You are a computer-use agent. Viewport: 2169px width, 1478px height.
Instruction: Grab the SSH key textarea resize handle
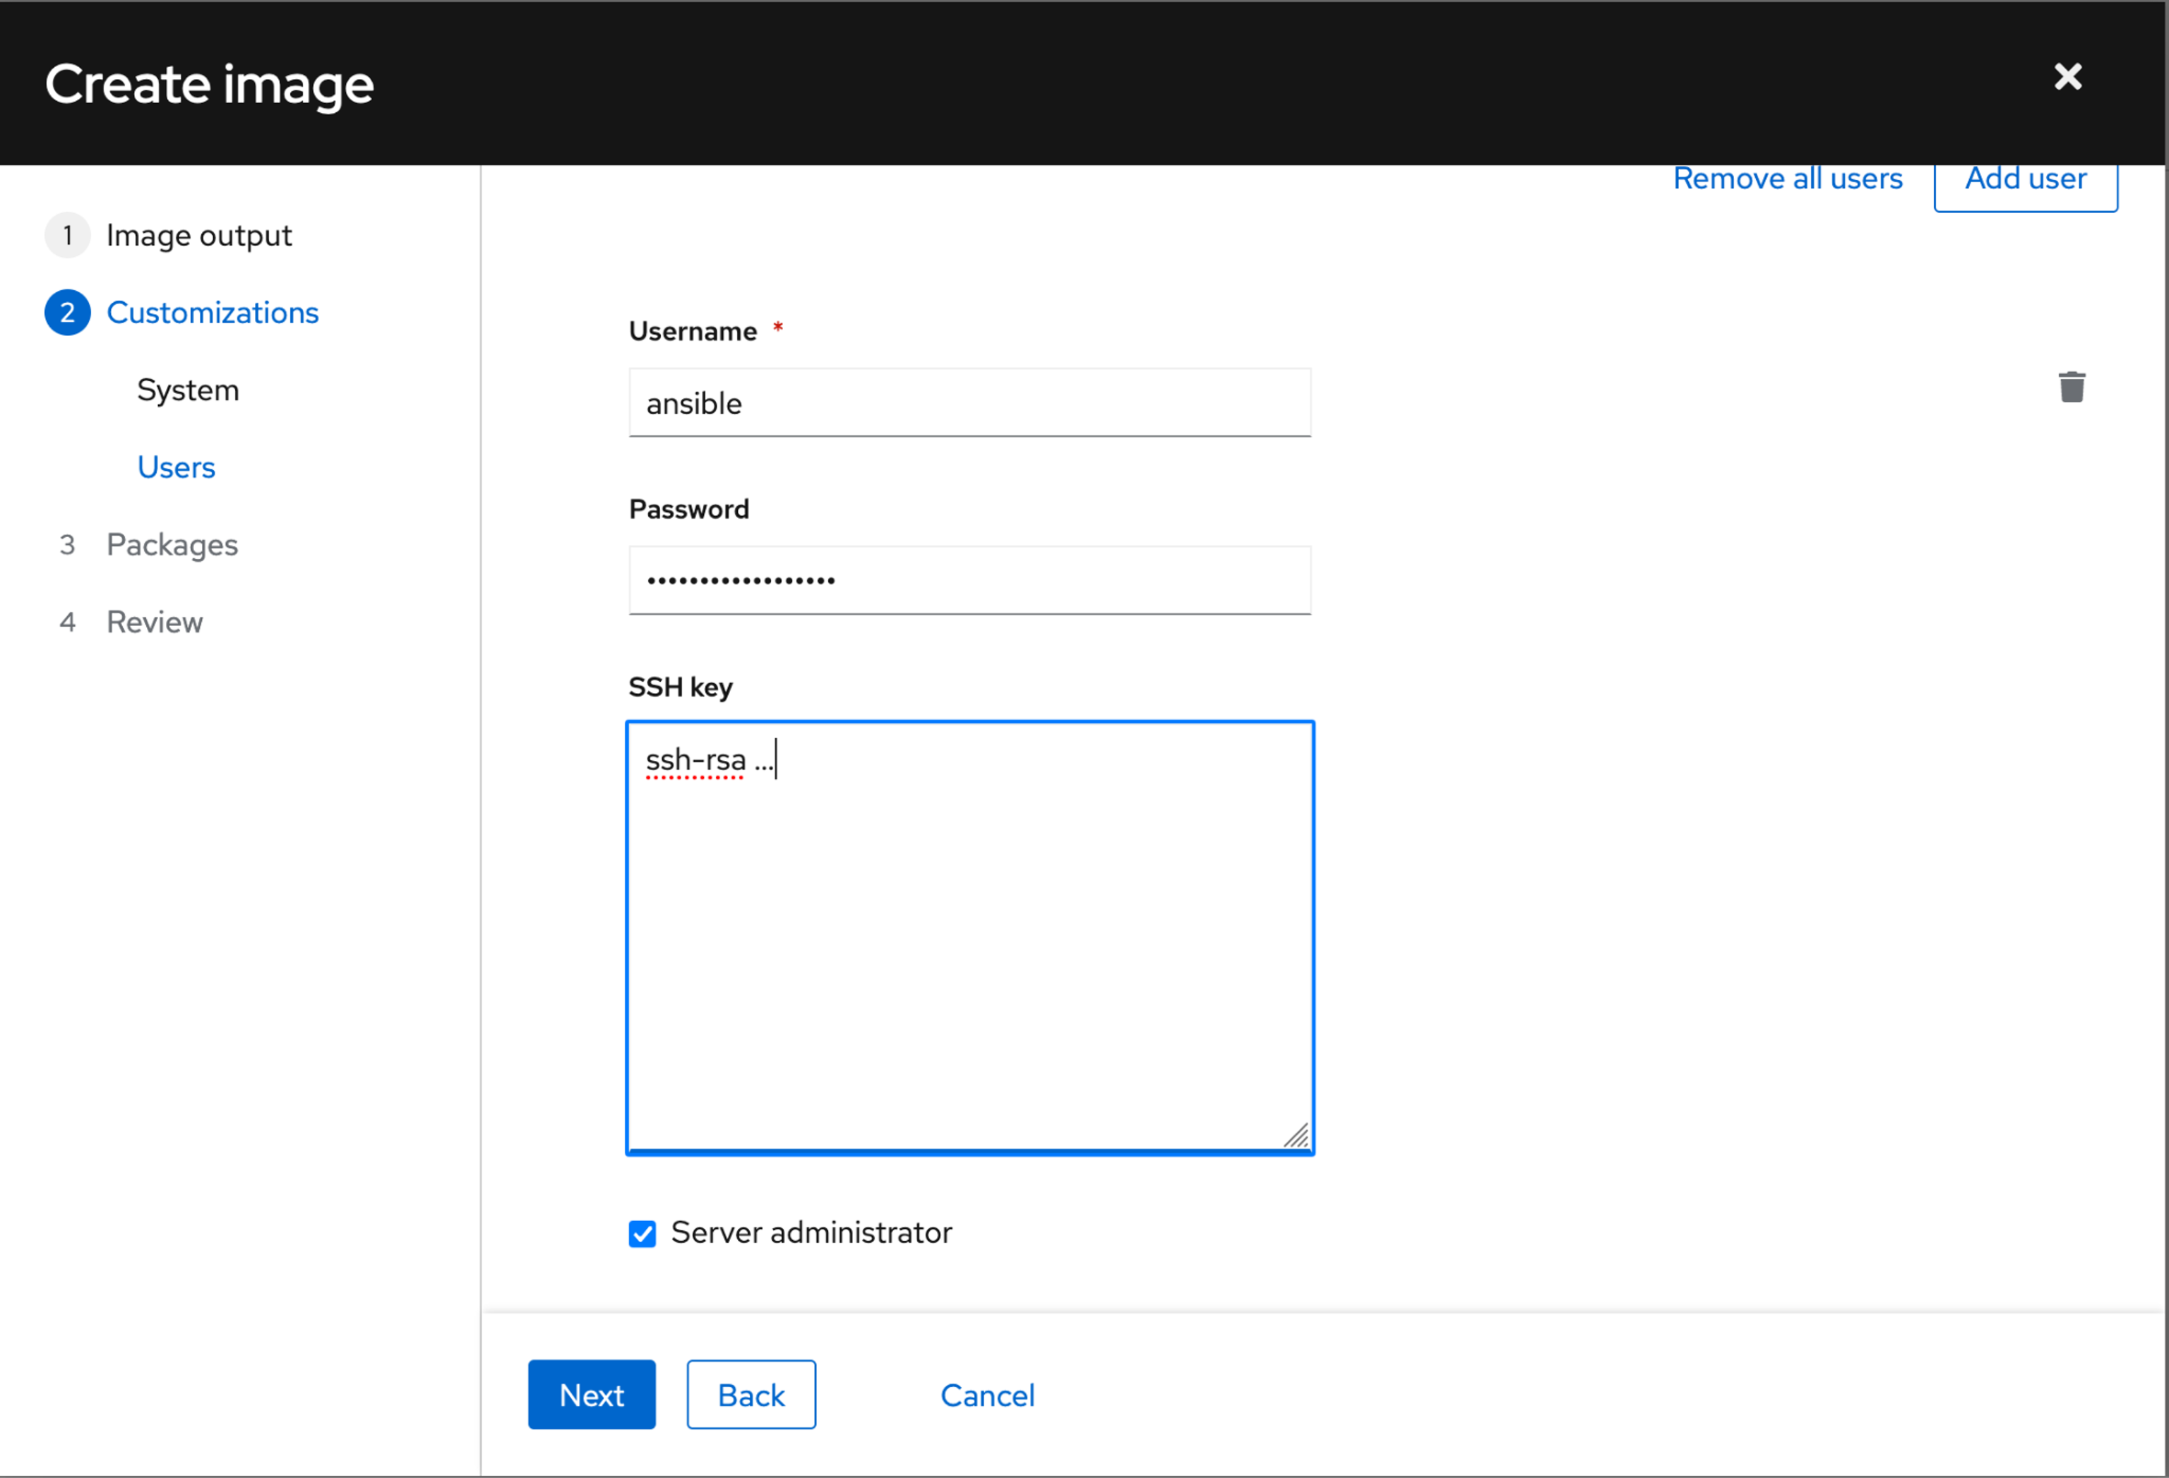(1297, 1138)
